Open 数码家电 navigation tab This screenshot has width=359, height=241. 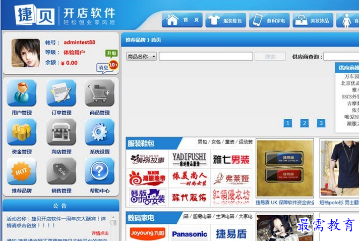point(269,20)
